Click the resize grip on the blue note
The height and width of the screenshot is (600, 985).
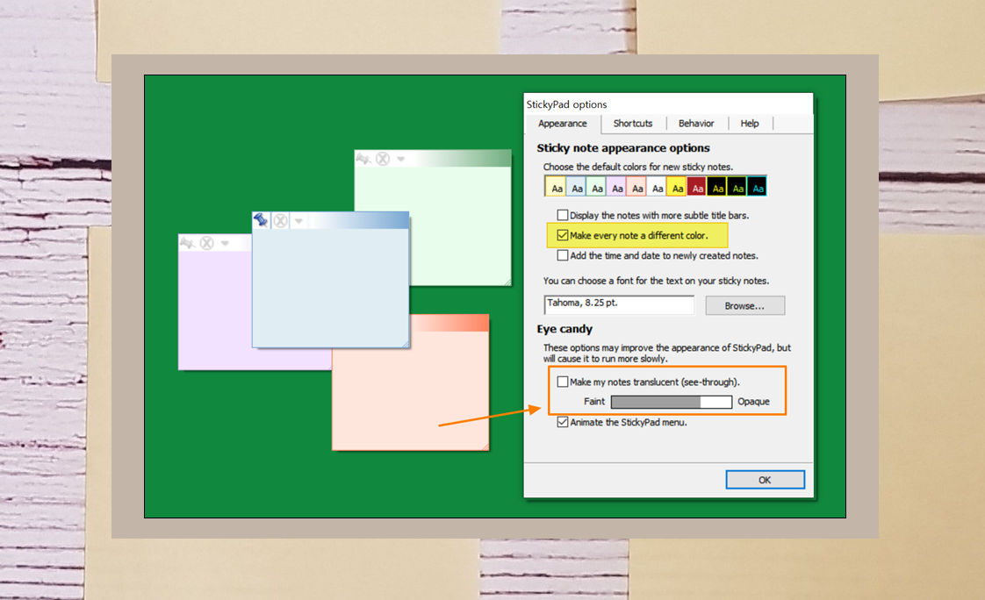(406, 343)
